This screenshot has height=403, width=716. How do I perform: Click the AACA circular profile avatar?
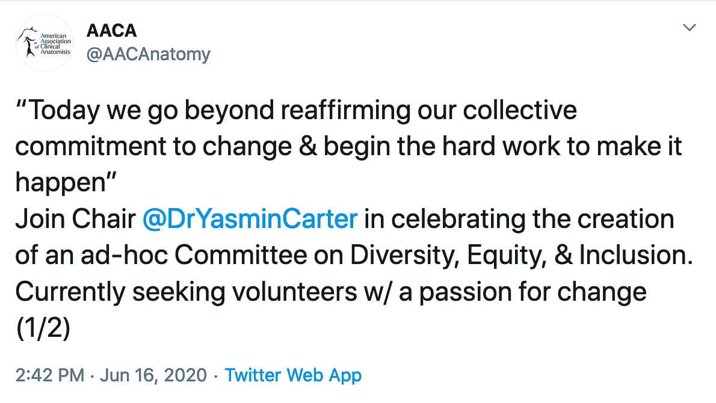click(x=44, y=43)
